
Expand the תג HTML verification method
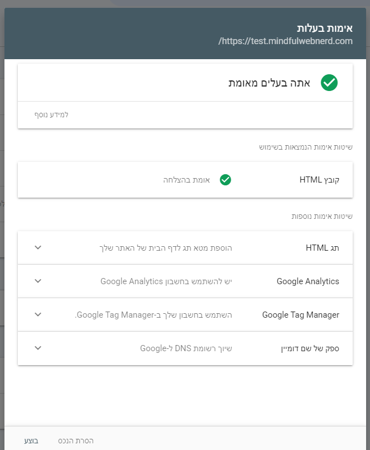[x=38, y=247]
